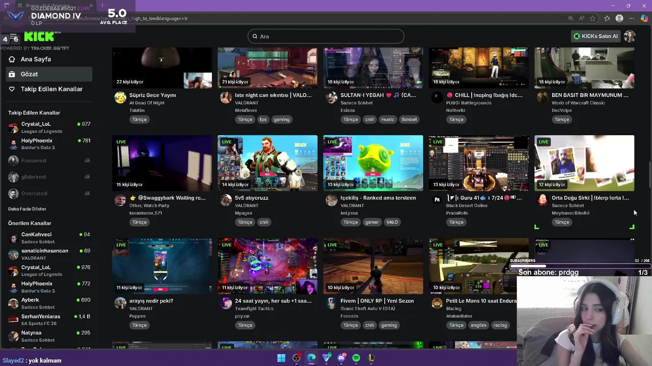The image size is (652, 366).
Task: Click the page vertical scrollbar thumb
Action: click(649, 175)
